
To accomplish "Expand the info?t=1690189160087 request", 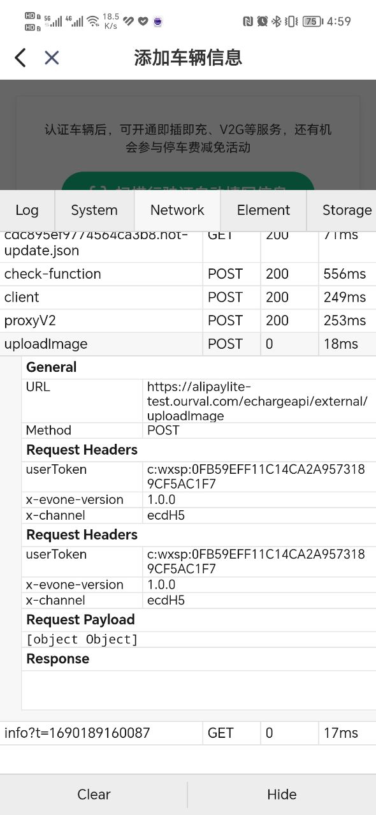I will pos(188,733).
